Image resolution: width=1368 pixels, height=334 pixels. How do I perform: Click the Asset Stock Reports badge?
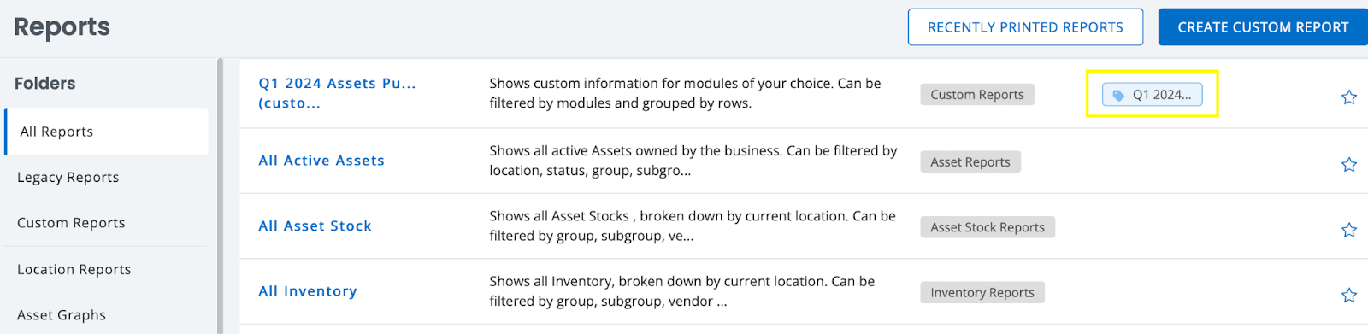(988, 227)
